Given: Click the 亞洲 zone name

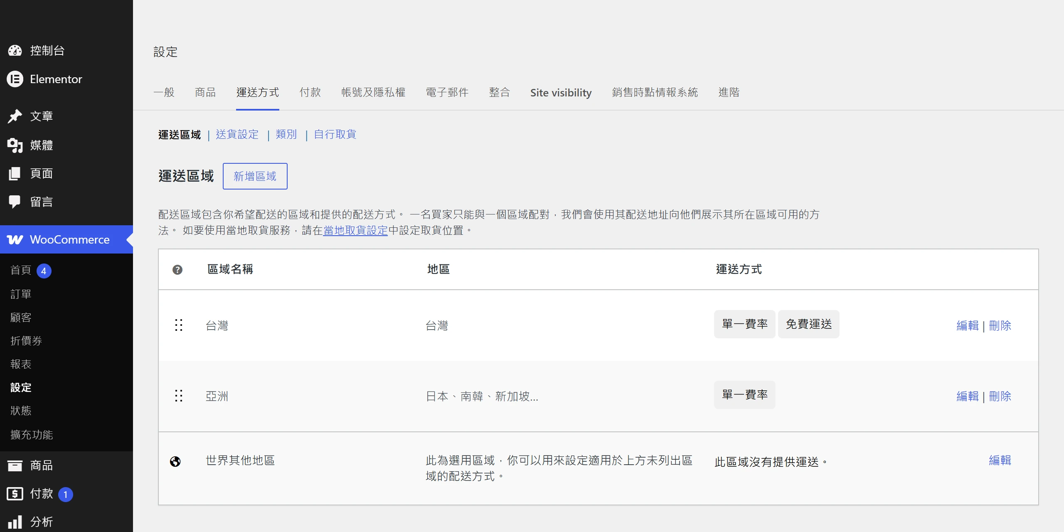Looking at the screenshot, I should click(217, 396).
